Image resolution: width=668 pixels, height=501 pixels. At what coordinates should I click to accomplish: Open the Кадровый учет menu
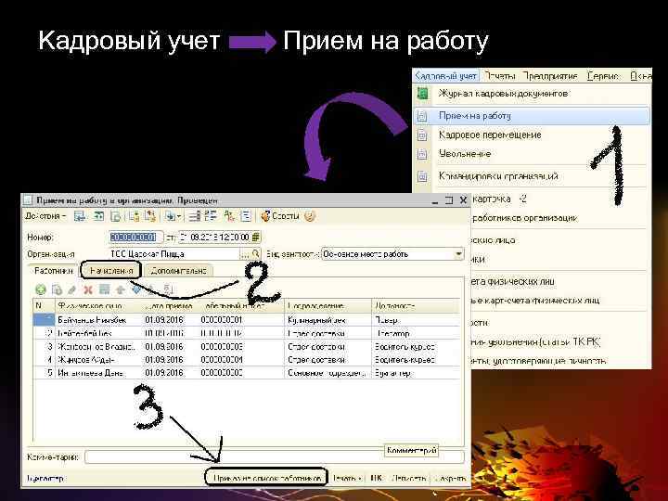445,76
